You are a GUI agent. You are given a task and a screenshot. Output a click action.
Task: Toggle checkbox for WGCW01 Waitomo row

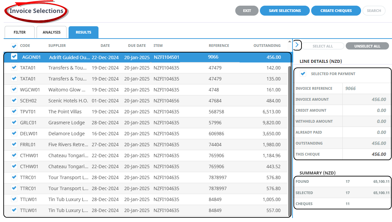point(14,89)
